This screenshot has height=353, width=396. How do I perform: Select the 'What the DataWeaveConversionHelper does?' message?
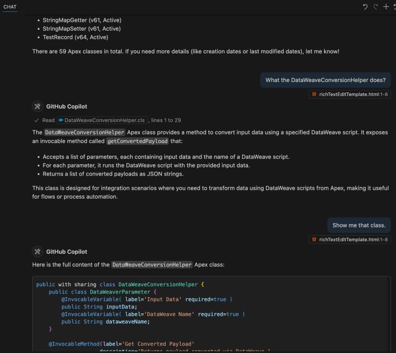pos(325,80)
